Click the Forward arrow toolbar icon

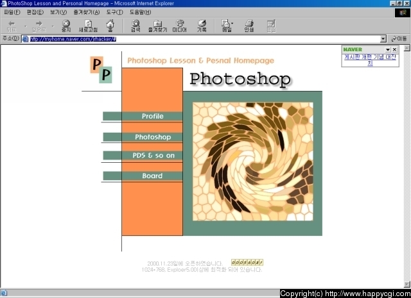click(x=39, y=26)
